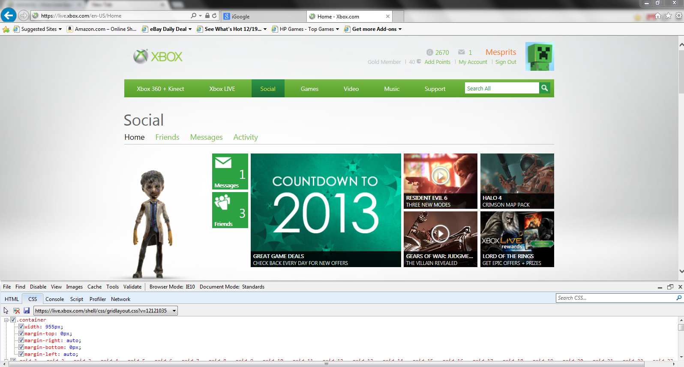Click the Search CSS magnifier icon
Screen dimensions: 684x367
tap(679, 298)
